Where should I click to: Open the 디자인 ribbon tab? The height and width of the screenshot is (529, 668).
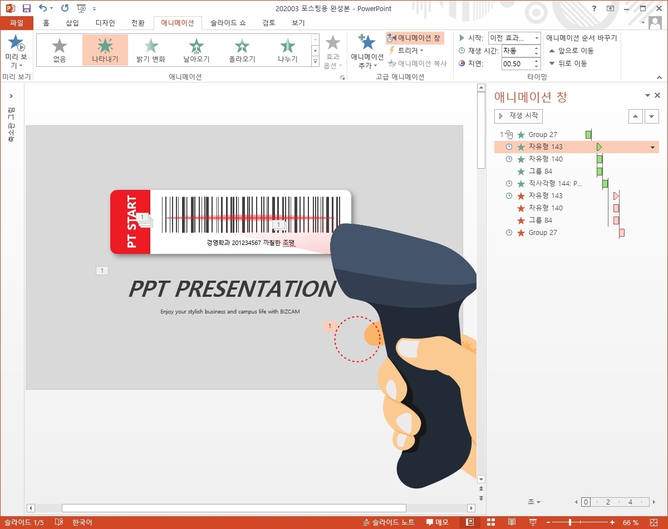[105, 23]
